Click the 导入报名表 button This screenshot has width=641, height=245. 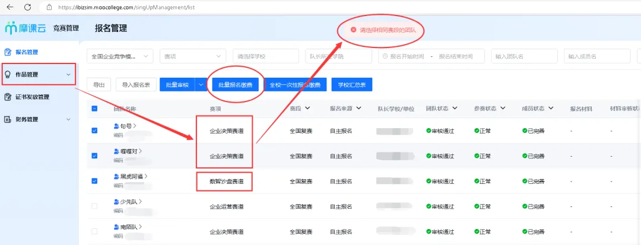(x=136, y=85)
